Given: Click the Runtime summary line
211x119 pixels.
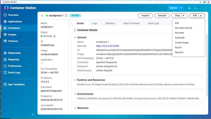Looking at the screenshot, I should (x=136, y=85).
